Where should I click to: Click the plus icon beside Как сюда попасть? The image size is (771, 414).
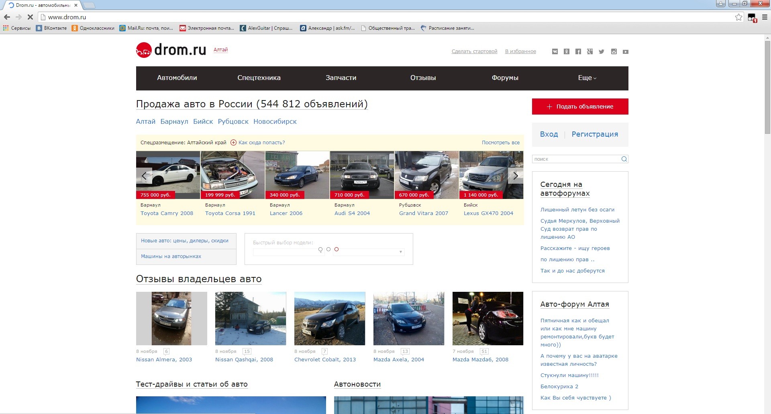(233, 143)
